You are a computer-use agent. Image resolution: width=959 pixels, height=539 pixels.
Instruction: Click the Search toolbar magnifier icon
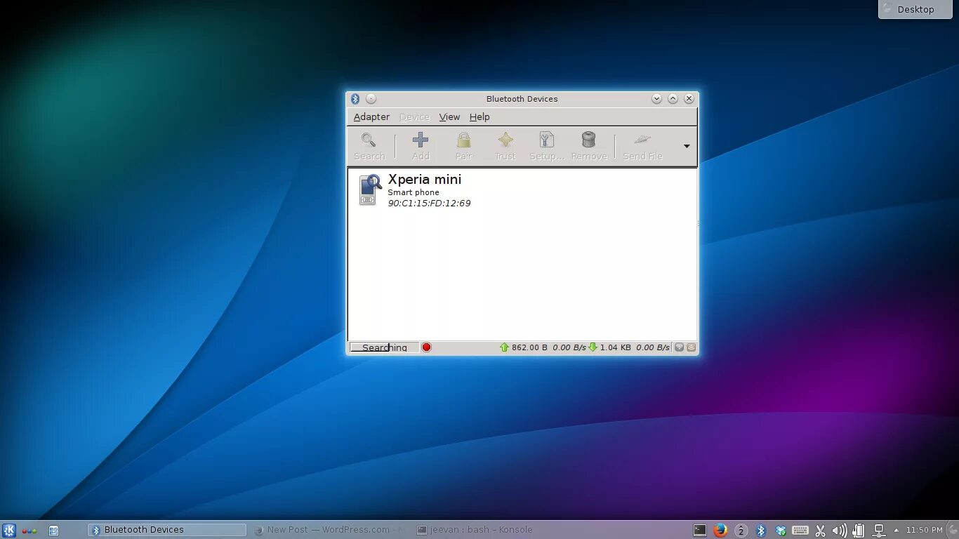pyautogui.click(x=369, y=140)
